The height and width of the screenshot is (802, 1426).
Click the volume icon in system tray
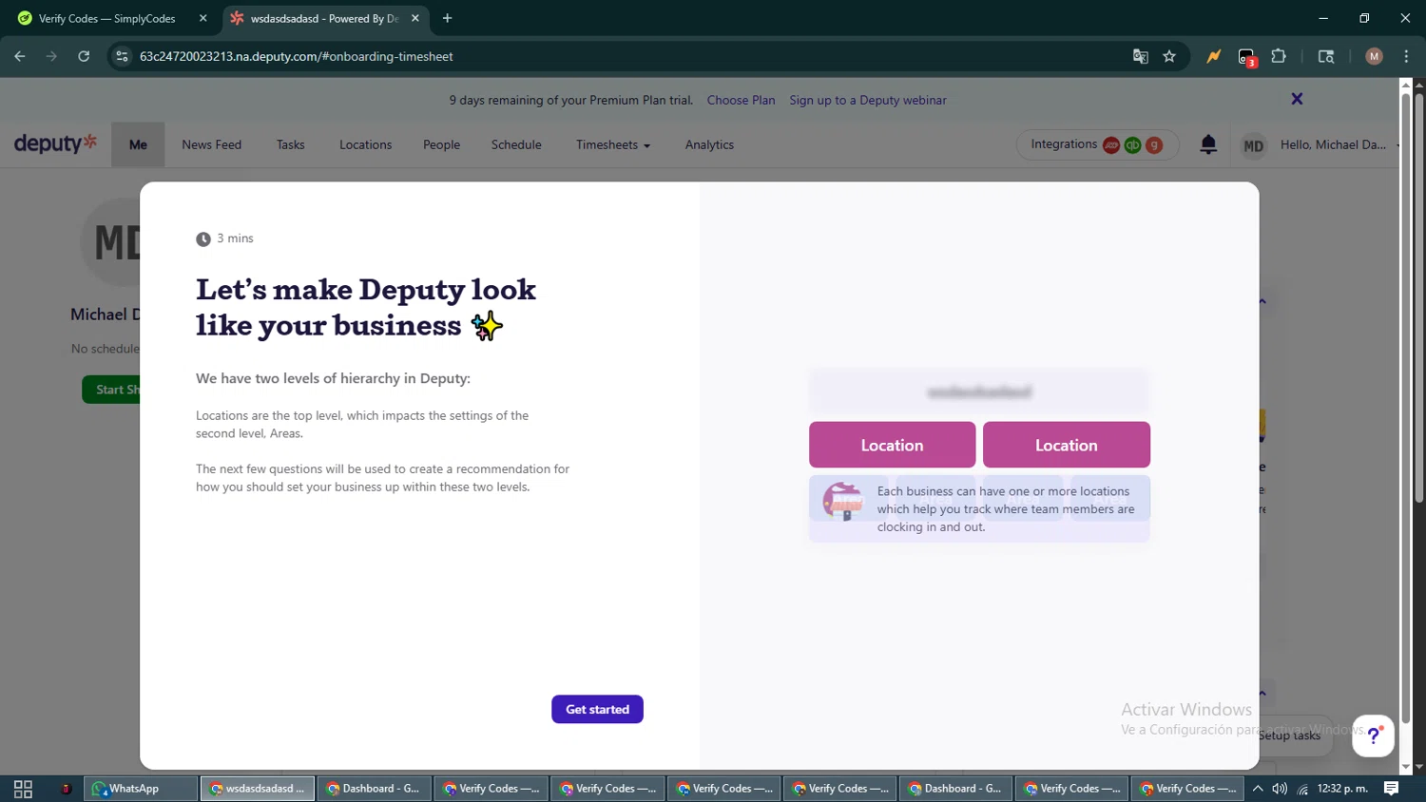tap(1280, 789)
